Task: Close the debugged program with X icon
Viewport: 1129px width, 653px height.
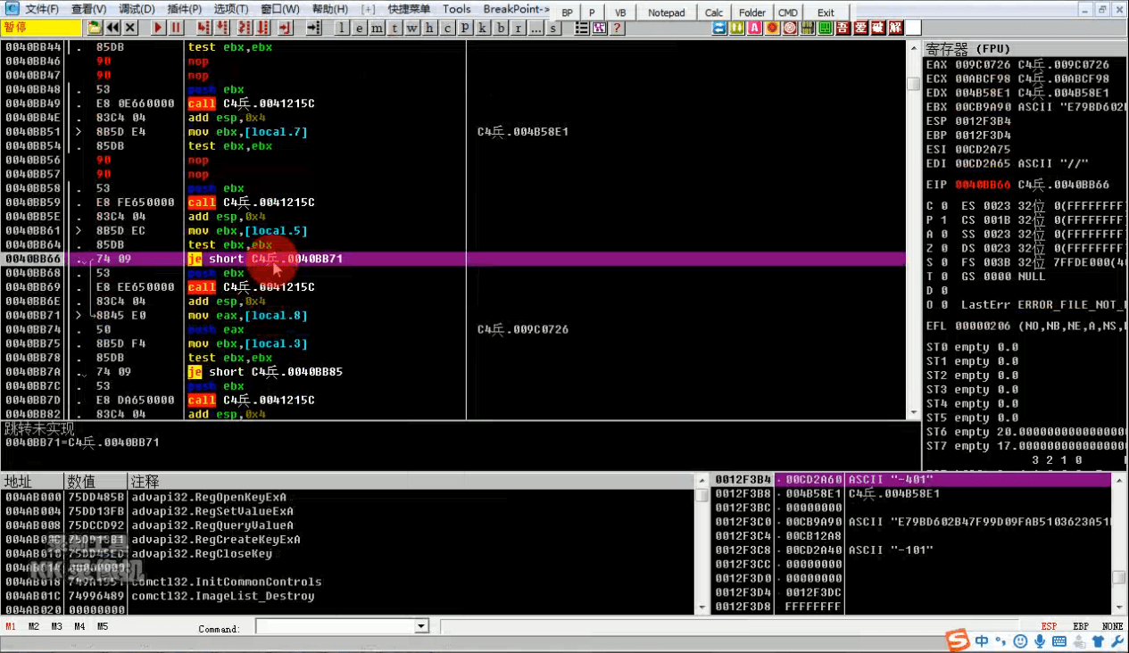Action: click(130, 28)
